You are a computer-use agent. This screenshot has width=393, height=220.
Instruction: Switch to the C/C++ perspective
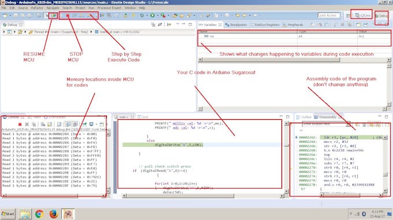pos(362,16)
